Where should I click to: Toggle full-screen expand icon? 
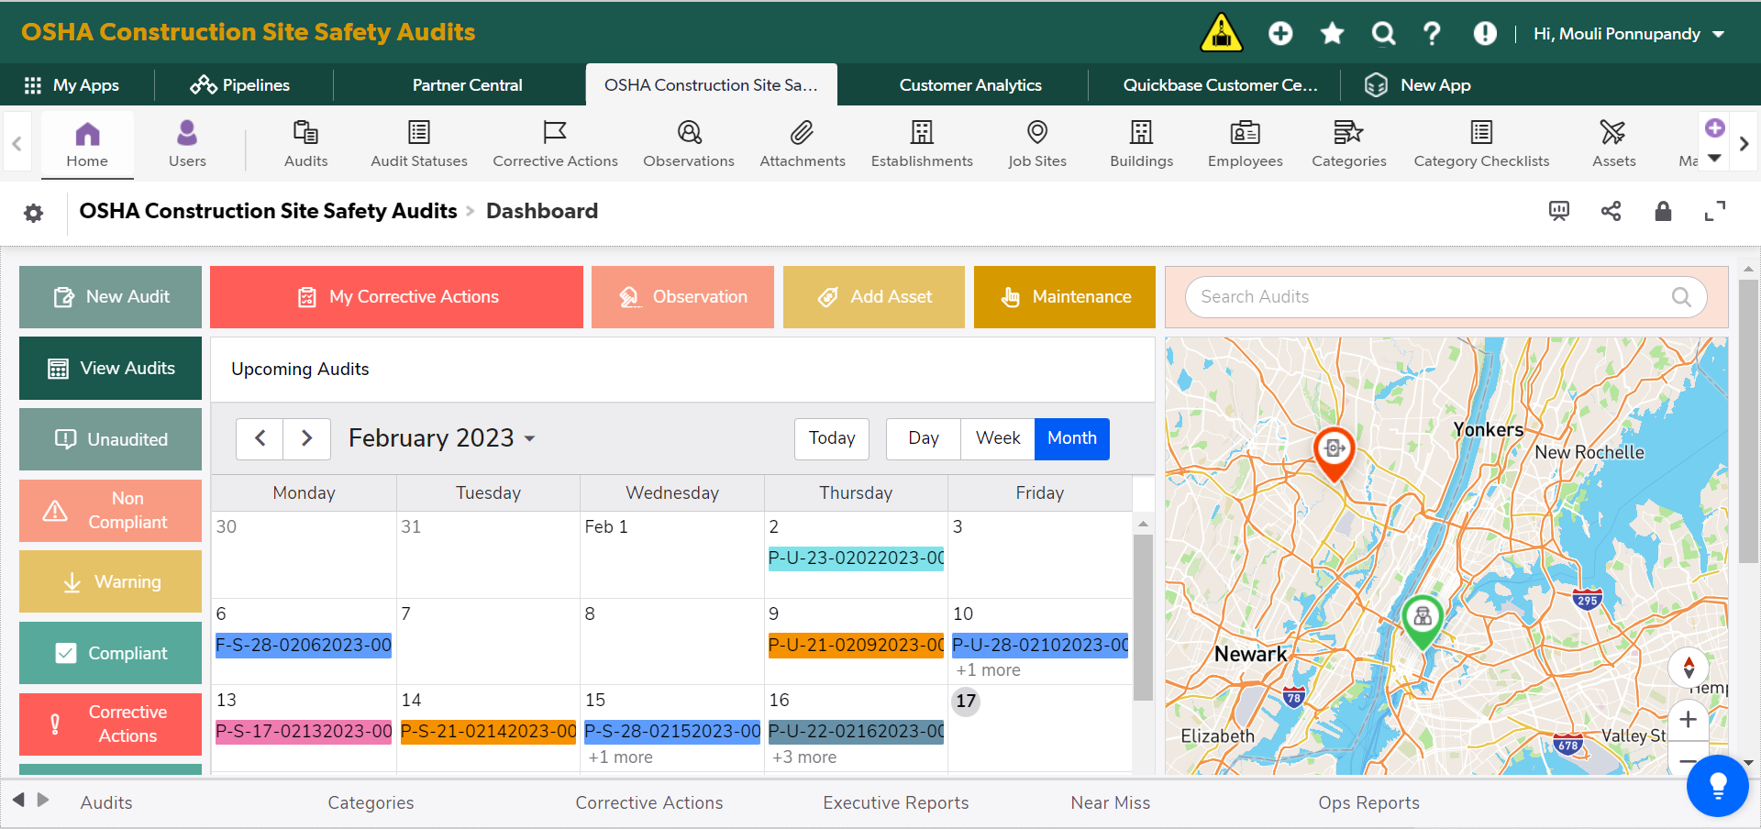(1714, 211)
